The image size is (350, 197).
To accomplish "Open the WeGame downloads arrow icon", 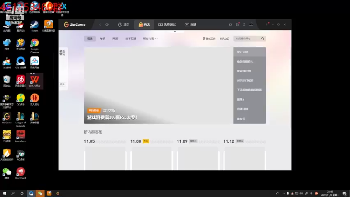I will (x=244, y=25).
